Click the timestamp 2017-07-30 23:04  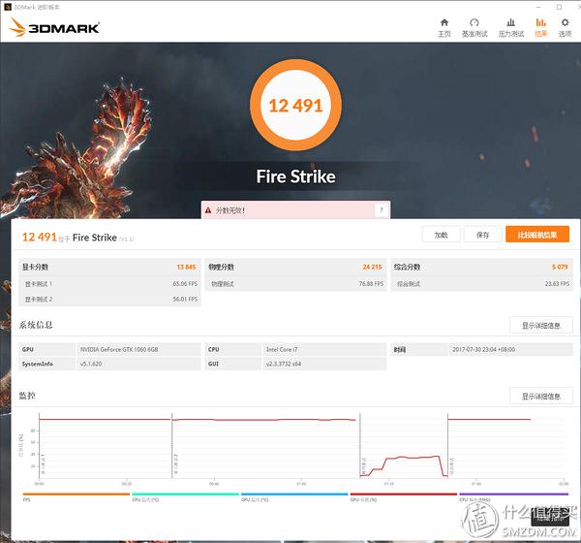(483, 350)
